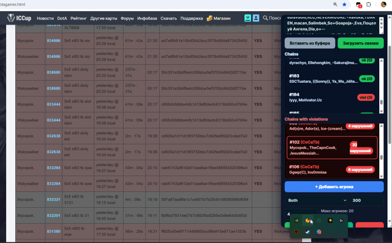Open the Скачать menu
Screen dimensions: 392x243
point(168,18)
